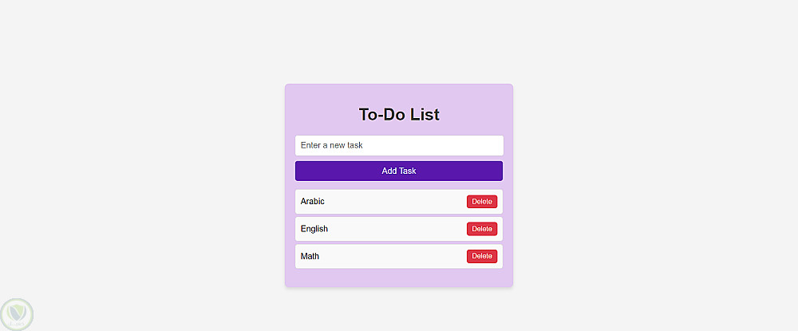Click the red Delete button beside Arabic

coord(482,202)
